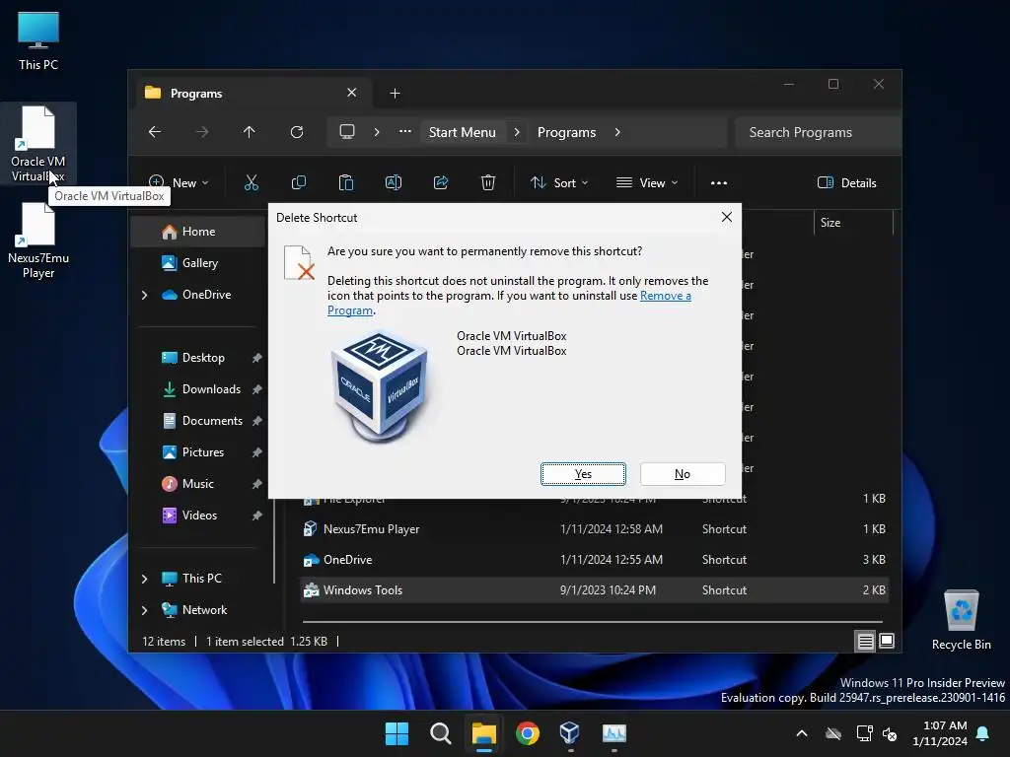1010x757 pixels.
Task: Add a new Explorer tab
Action: pos(395,94)
